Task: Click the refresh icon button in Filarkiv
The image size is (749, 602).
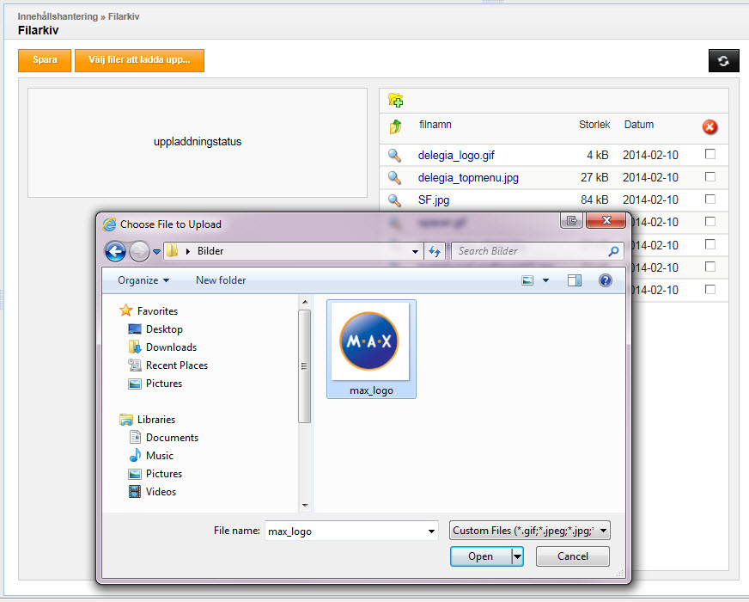Action: coord(723,61)
